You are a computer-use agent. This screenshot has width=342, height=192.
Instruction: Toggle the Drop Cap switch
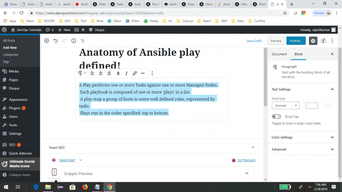[276, 116]
